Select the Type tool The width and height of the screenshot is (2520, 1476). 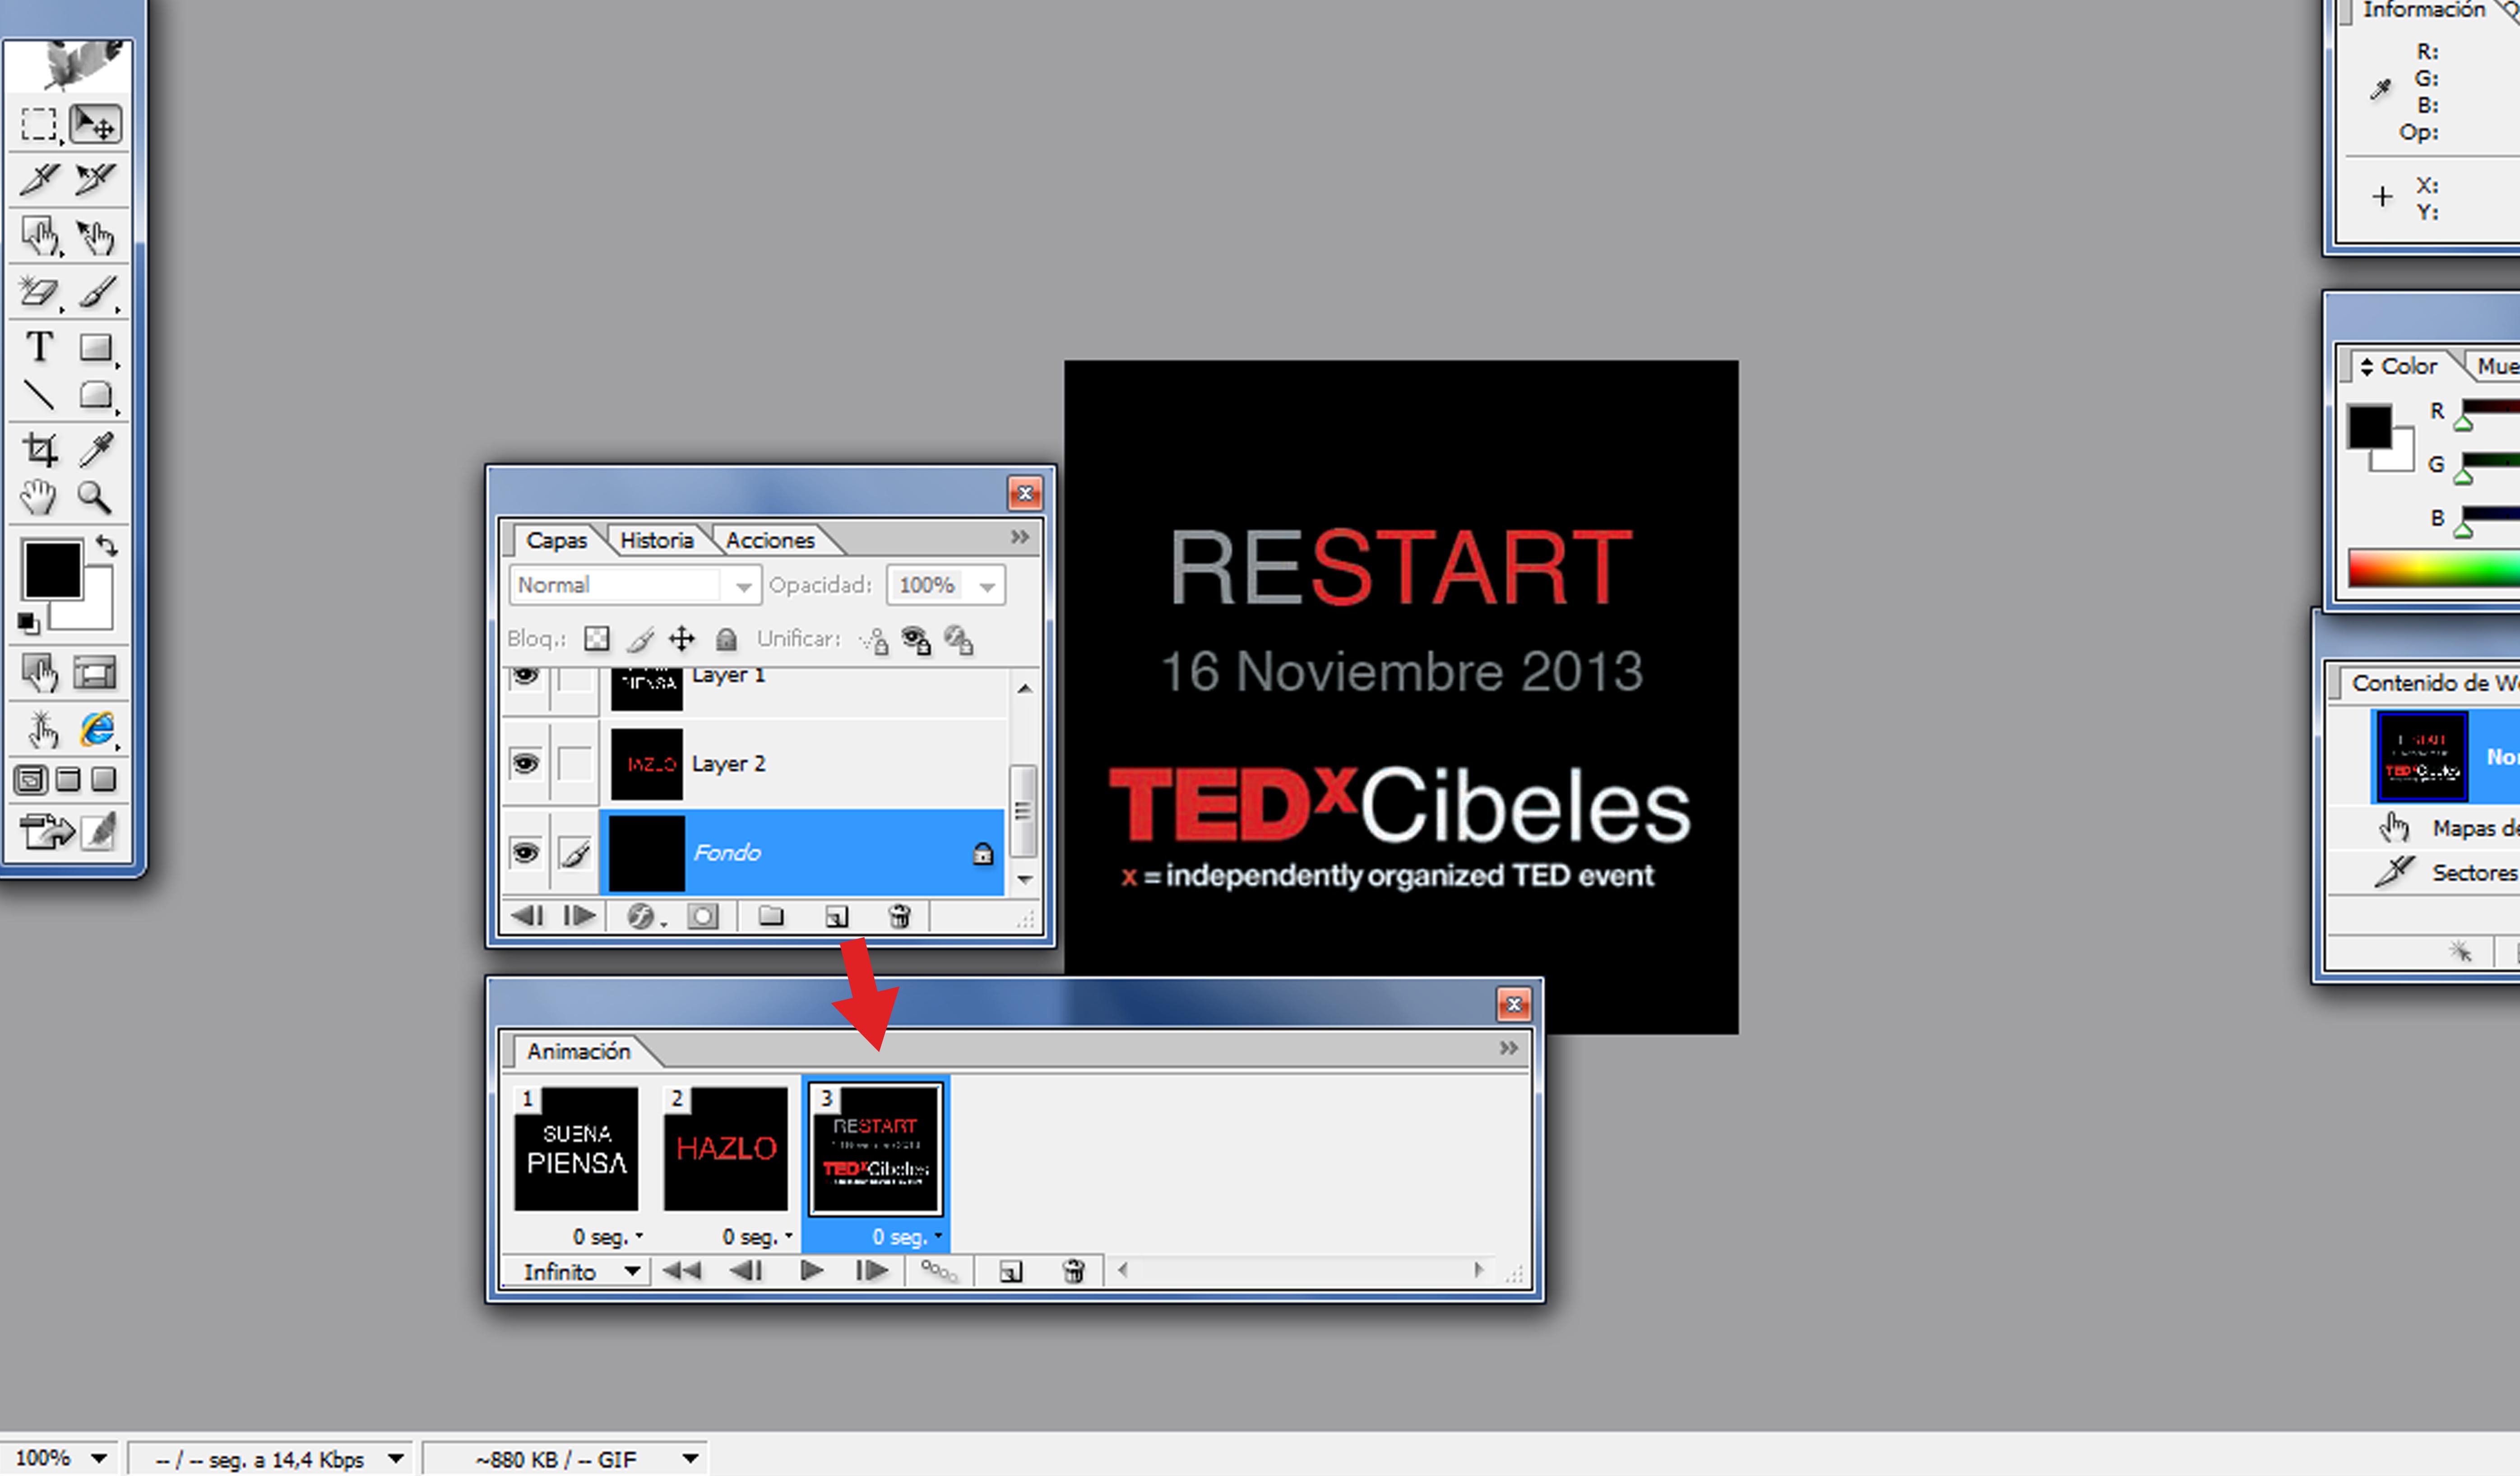point(40,347)
